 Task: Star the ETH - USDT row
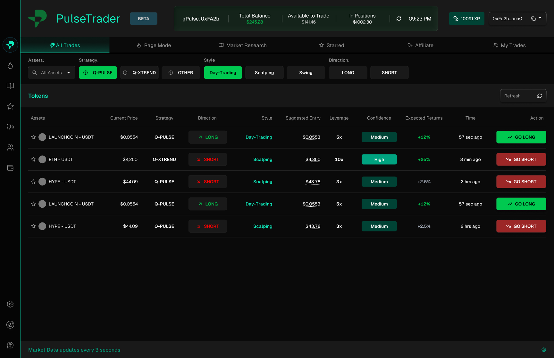click(33, 159)
